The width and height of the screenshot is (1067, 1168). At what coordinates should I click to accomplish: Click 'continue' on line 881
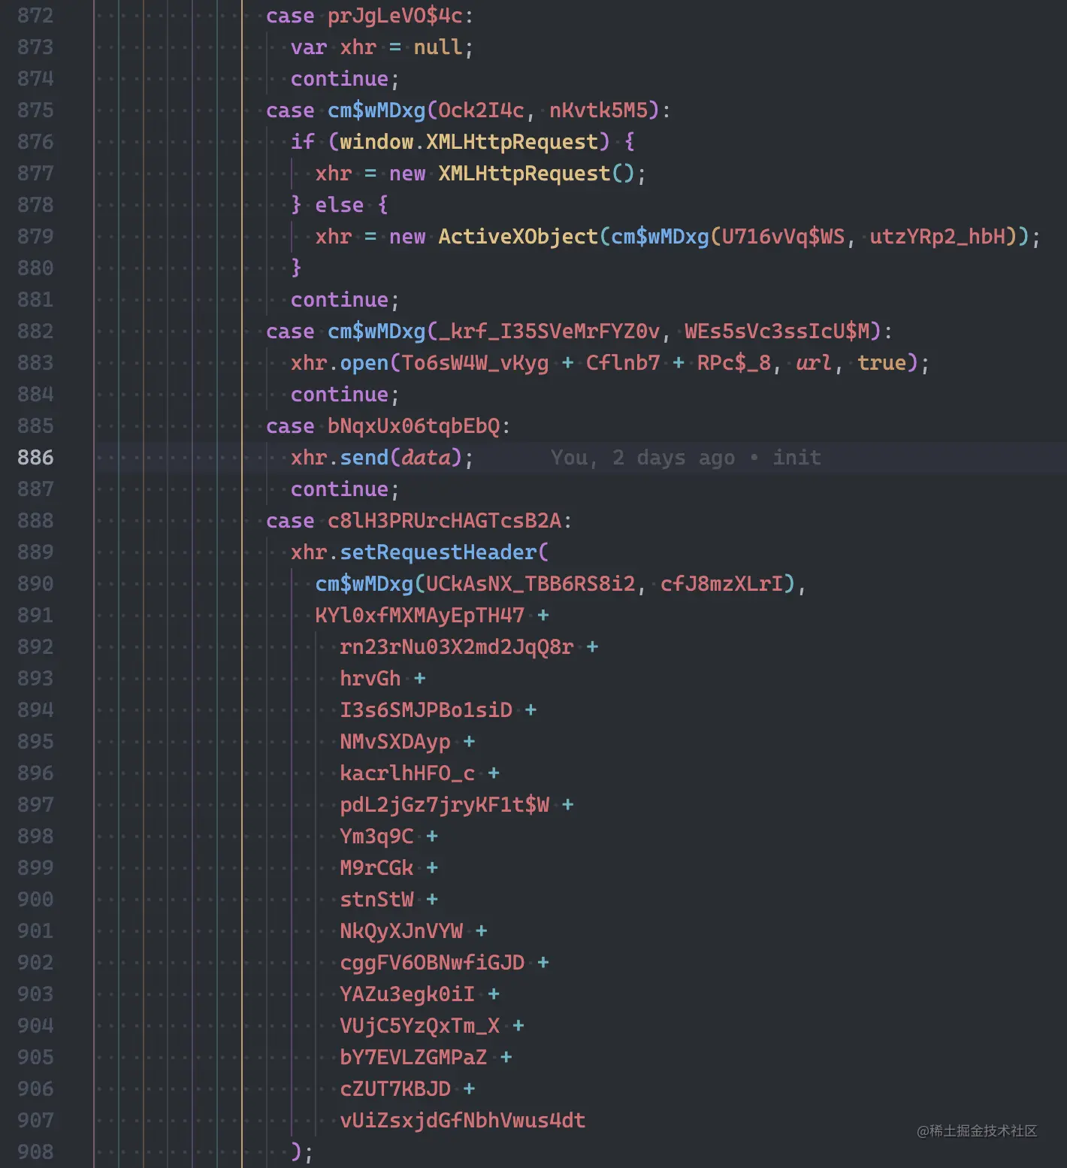(x=340, y=300)
